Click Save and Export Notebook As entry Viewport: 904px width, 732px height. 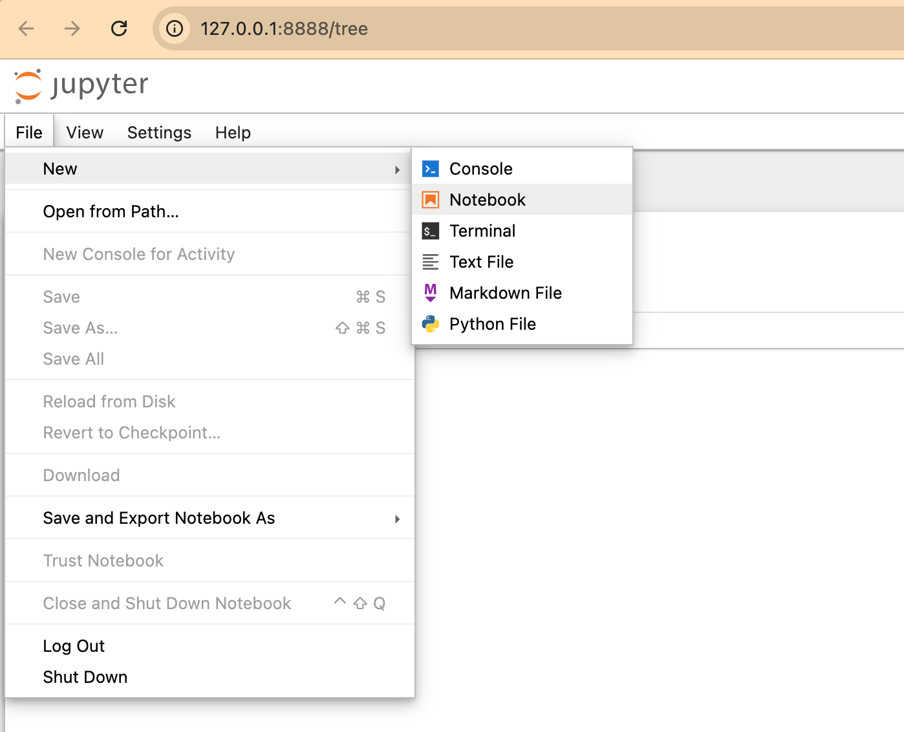pyautogui.click(x=210, y=518)
